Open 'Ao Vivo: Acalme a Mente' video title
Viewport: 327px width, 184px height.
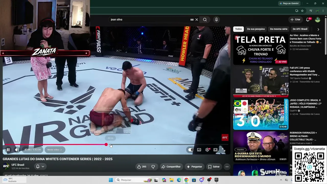(x=306, y=39)
